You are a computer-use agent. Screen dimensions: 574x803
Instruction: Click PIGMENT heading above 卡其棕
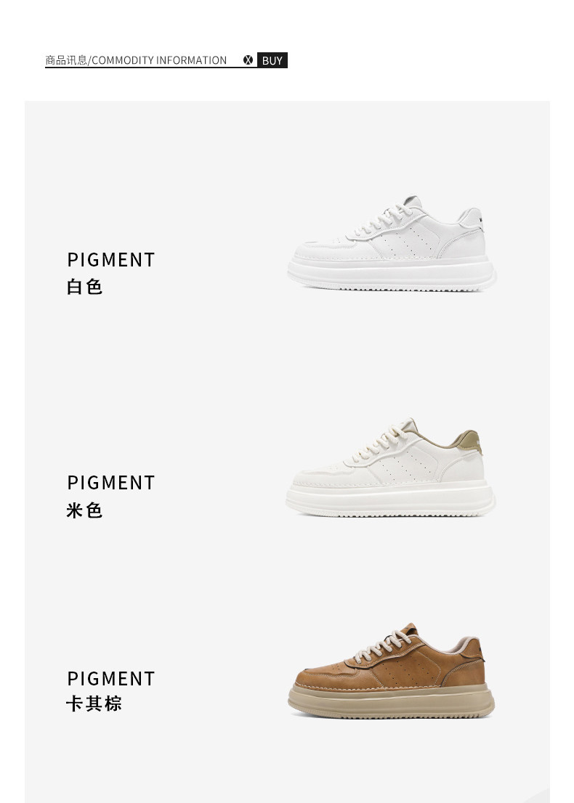coord(110,679)
